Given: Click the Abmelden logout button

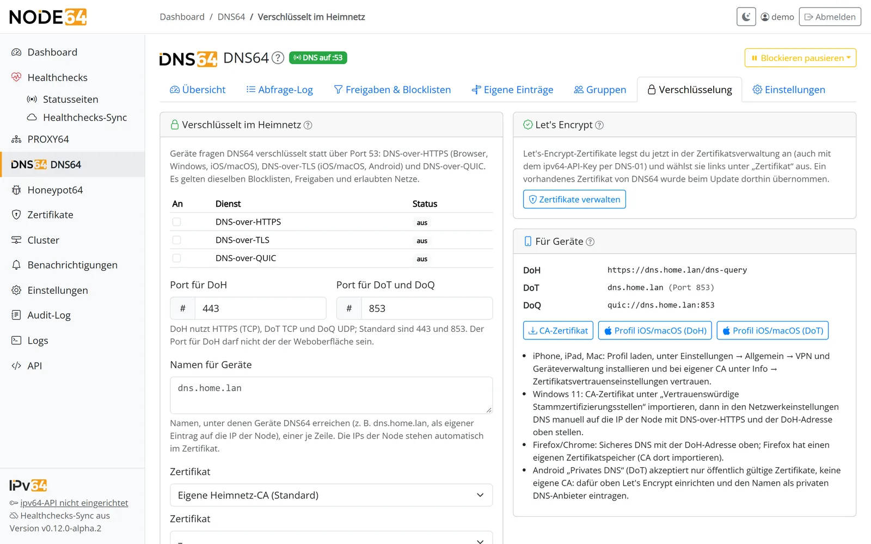Looking at the screenshot, I should [x=830, y=17].
